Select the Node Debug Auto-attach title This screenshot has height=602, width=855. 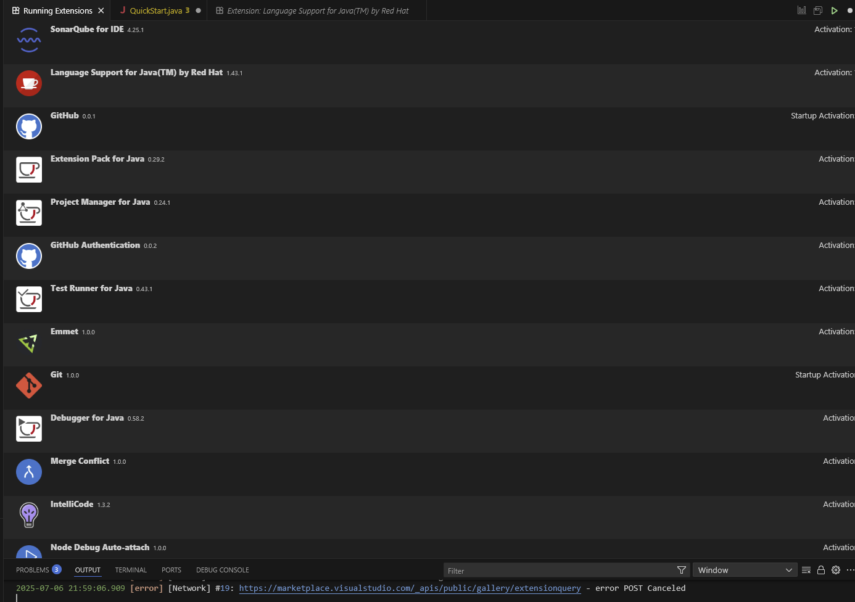[x=100, y=547]
